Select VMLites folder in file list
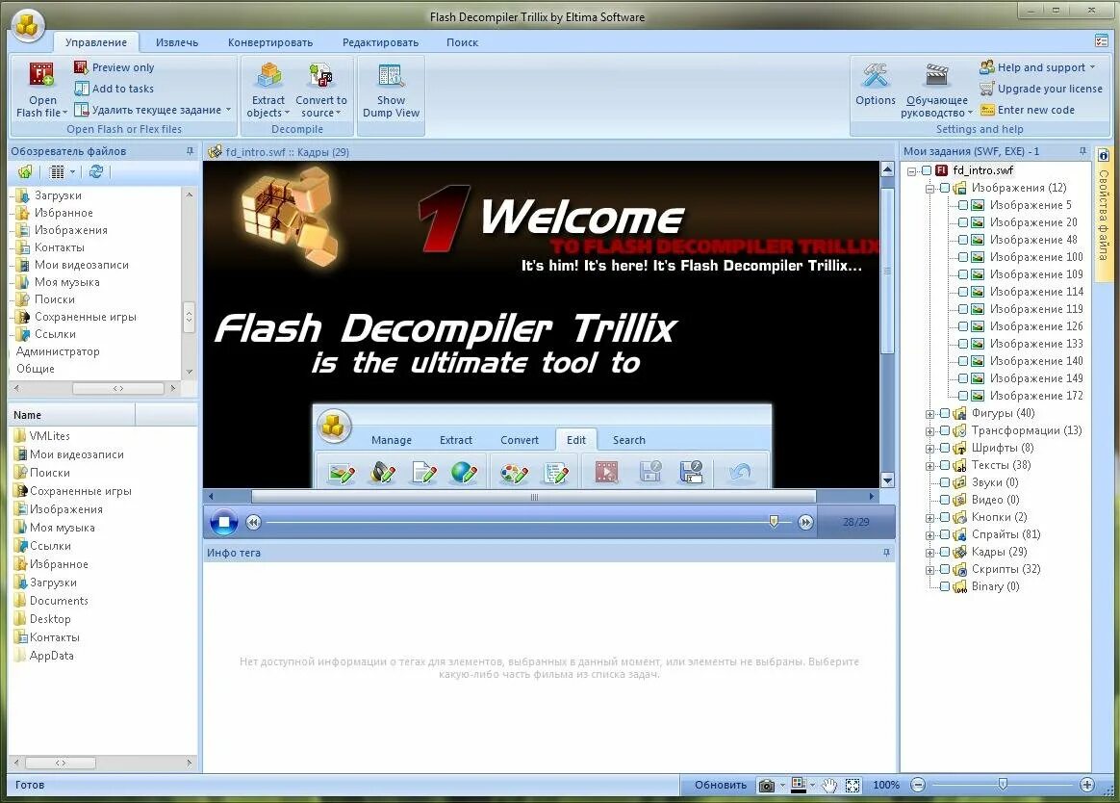 click(x=49, y=435)
